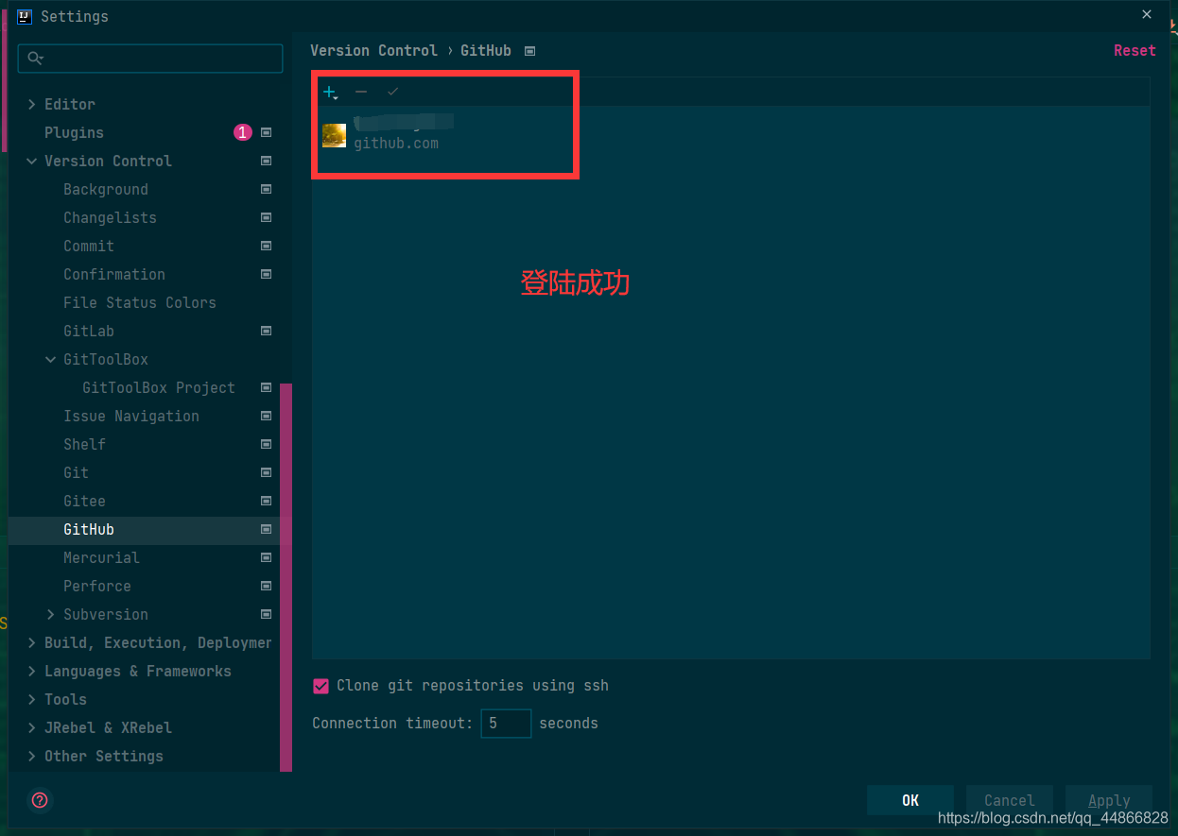Click project icon next to GitLab
This screenshot has height=836, width=1178.
pyautogui.click(x=267, y=332)
